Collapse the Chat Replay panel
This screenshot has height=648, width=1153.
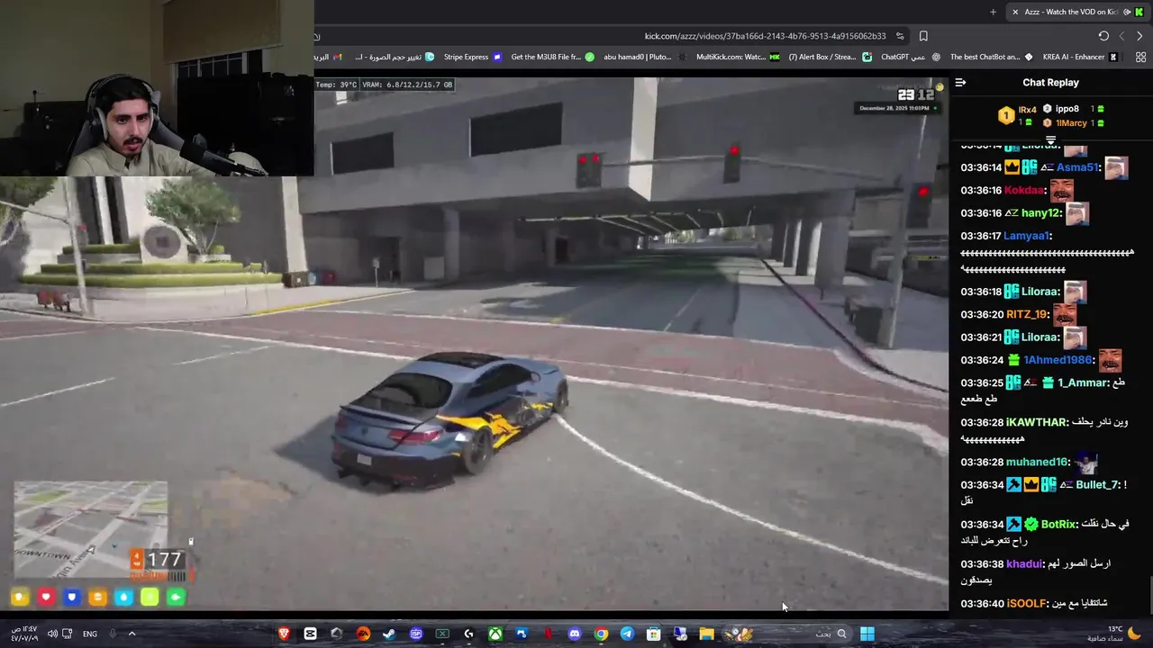pyautogui.click(x=960, y=82)
